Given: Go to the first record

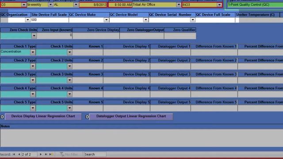Looking at the screenshot, I should pyautogui.click(x=14, y=154).
